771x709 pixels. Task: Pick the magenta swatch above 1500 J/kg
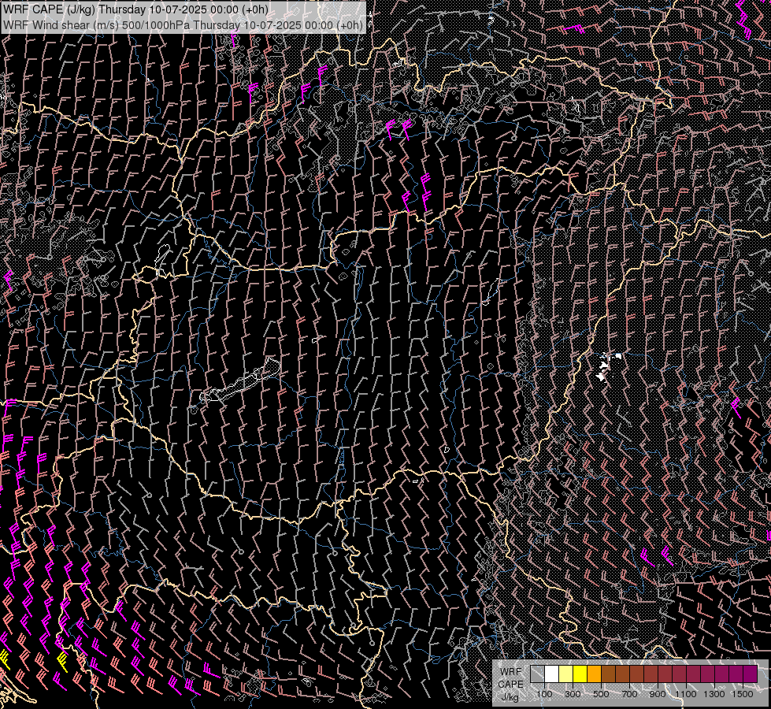(x=750, y=674)
